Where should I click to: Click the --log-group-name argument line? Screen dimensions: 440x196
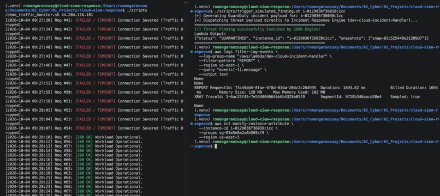[265, 56]
